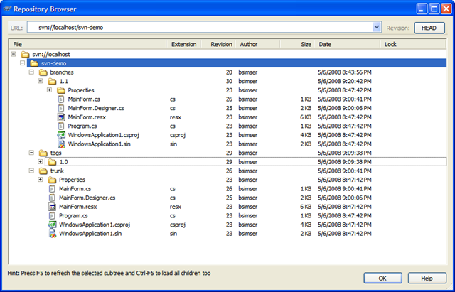Click the 1.0 tag folder icon

pyautogui.click(x=52, y=162)
